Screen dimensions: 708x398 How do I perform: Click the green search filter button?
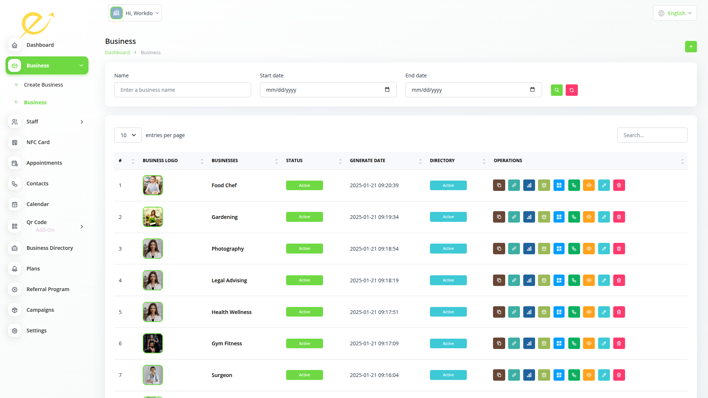point(557,90)
